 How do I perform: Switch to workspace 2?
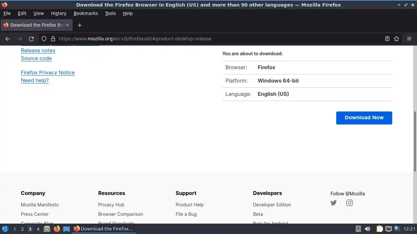coord(22,229)
